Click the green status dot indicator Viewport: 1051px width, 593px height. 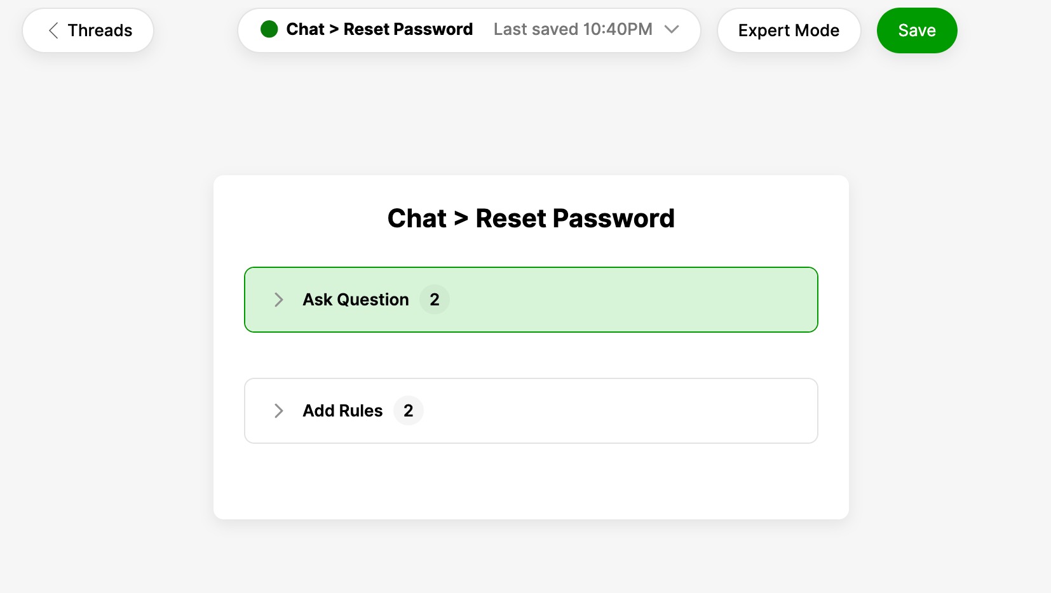269,29
